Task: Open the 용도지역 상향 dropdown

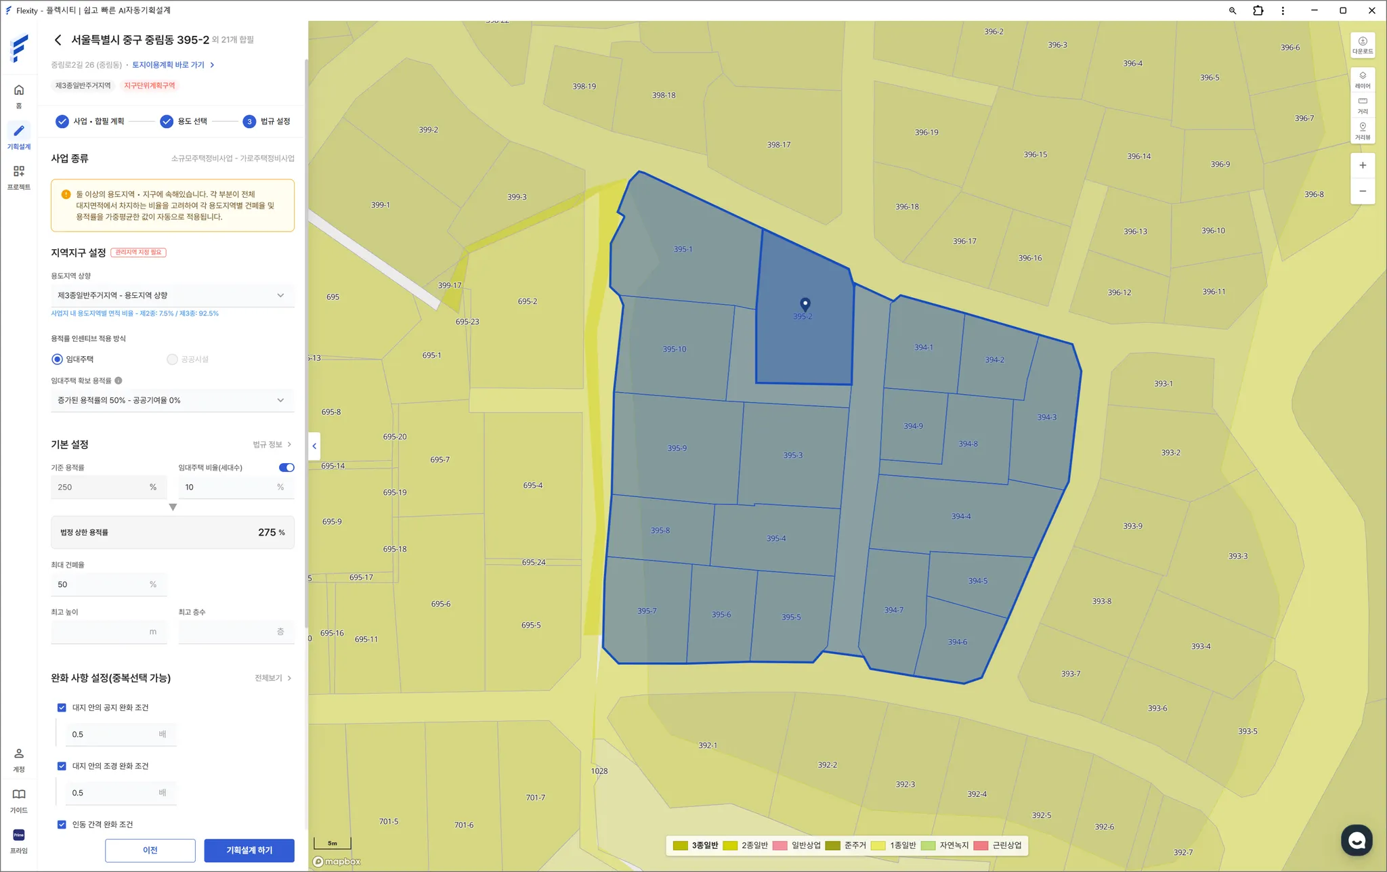Action: (172, 295)
